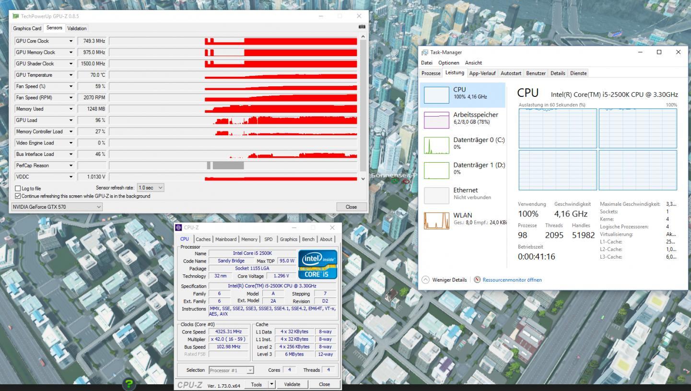Switch to Prozesse tab in Task-Manager

pos(431,73)
